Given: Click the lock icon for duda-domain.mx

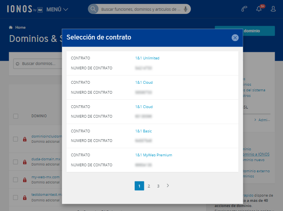Looking at the screenshot, I should click(x=25, y=162).
